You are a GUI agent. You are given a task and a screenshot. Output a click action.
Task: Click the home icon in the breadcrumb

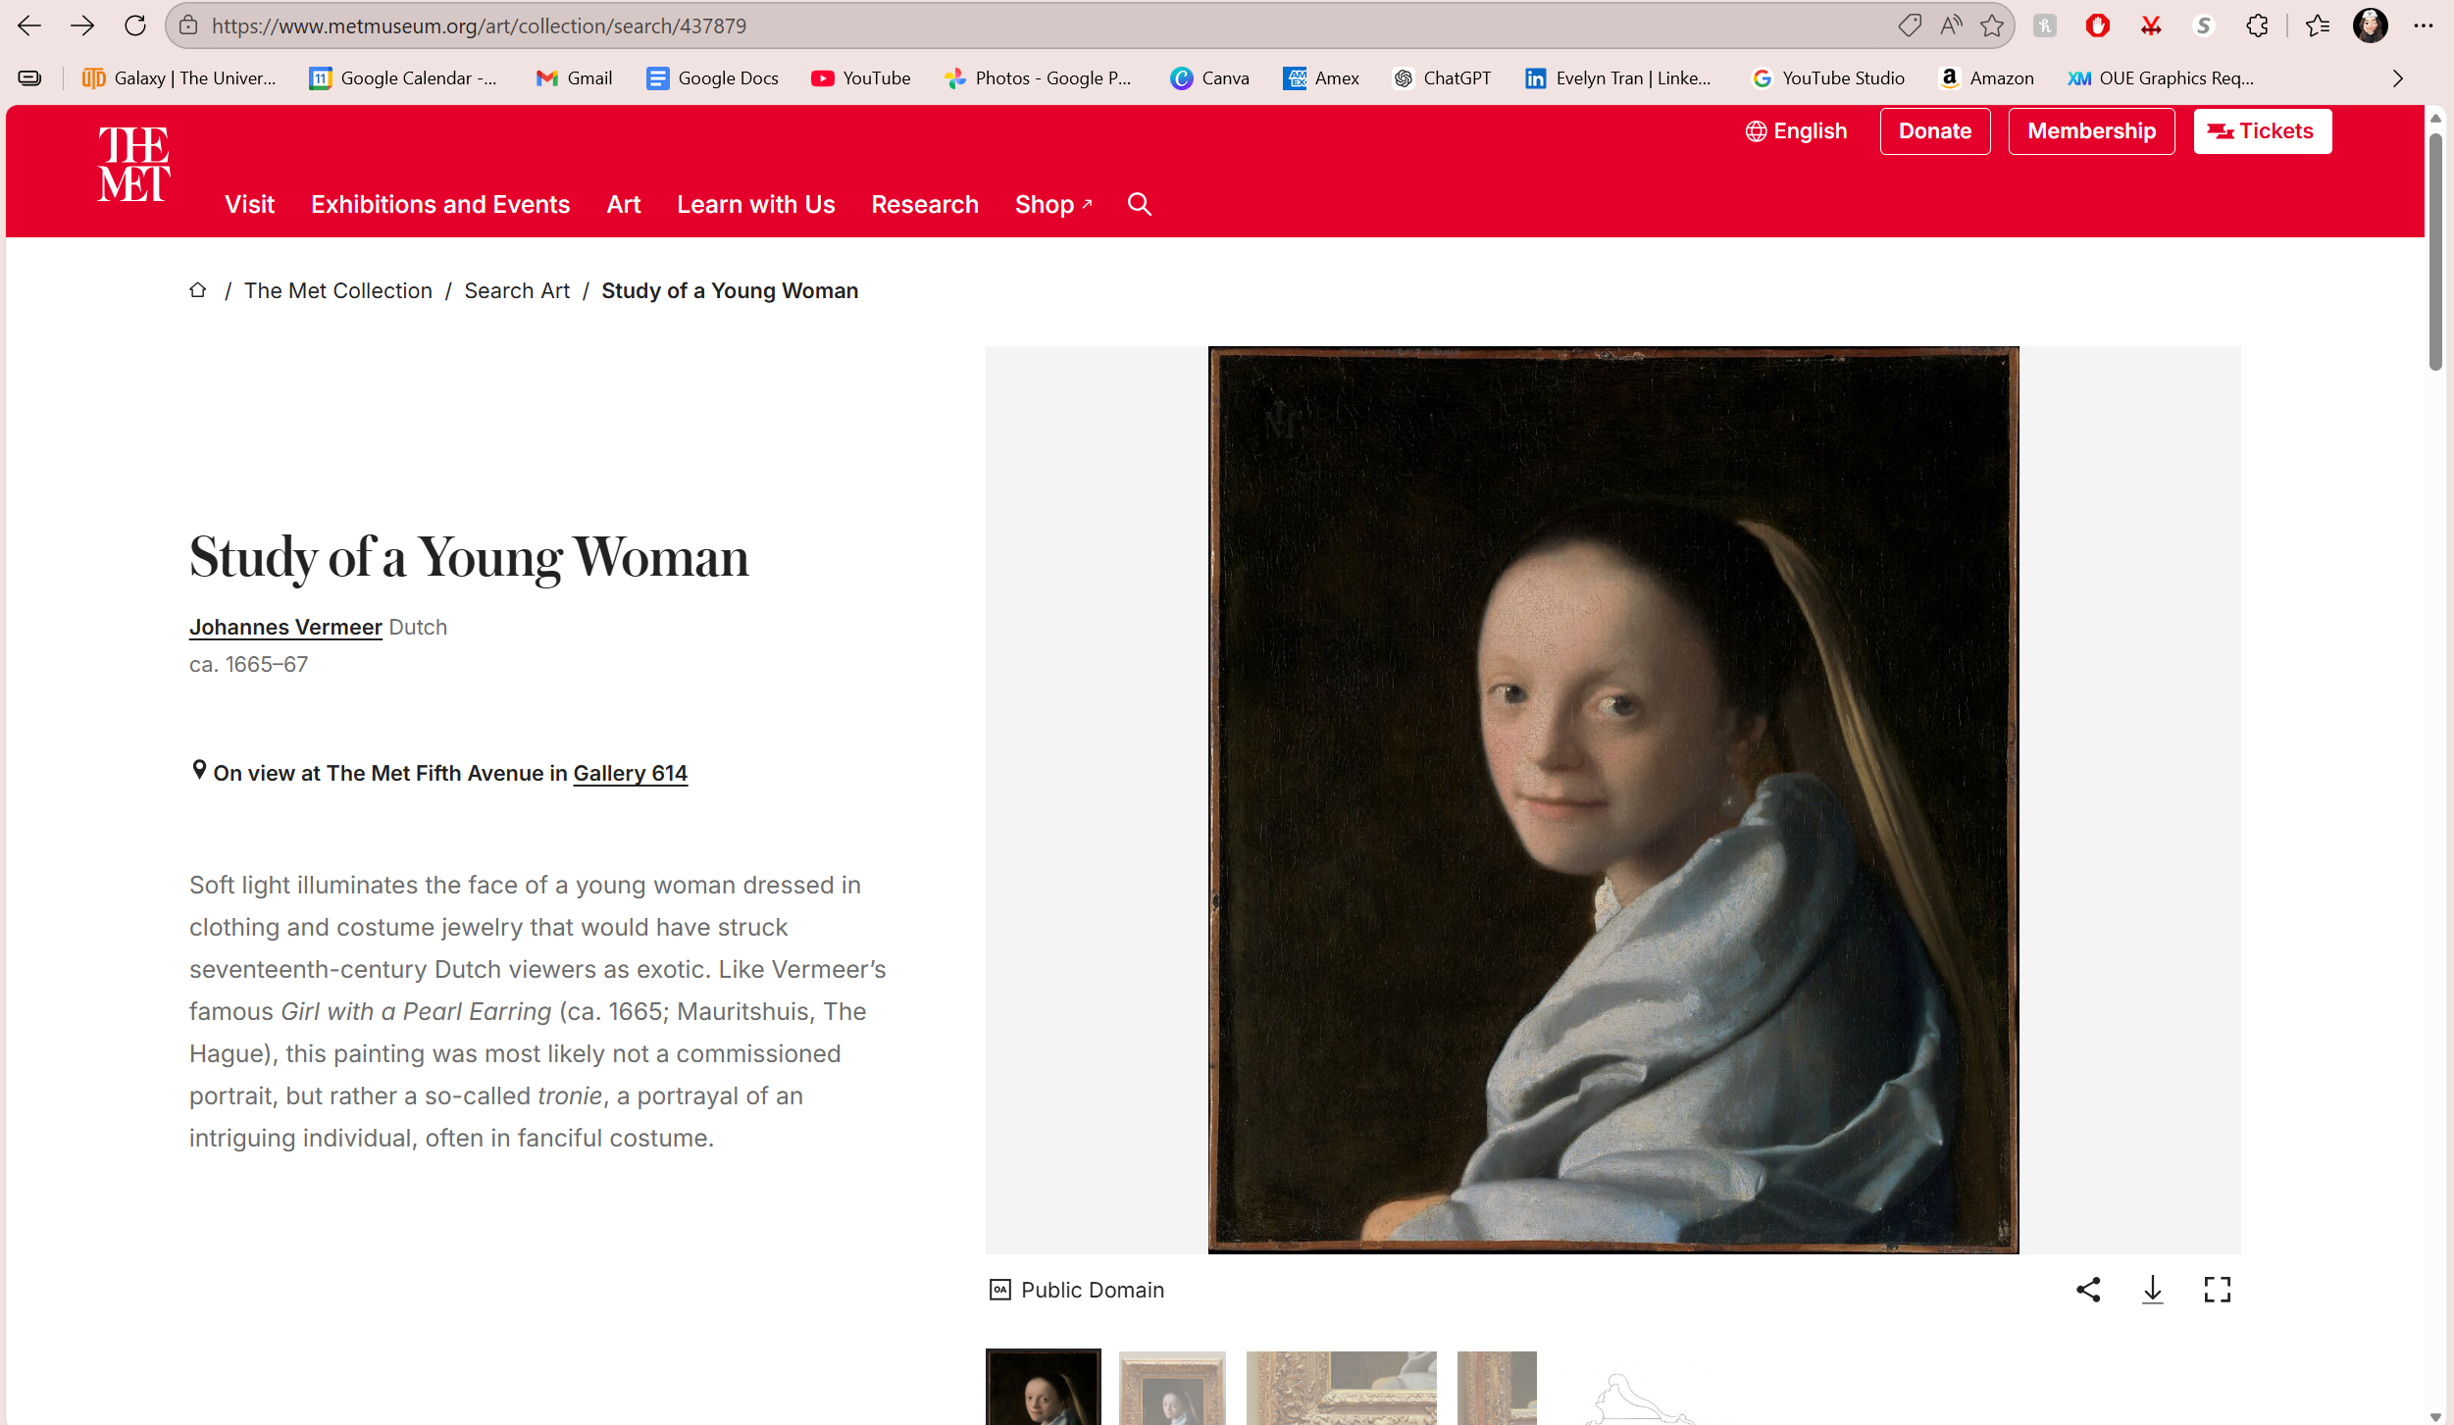(198, 290)
